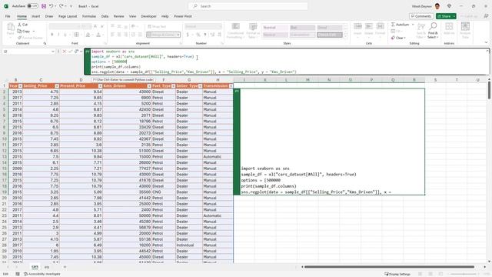The image size is (492, 277).
Task: Toggle Underline formatting
Action: [x=65, y=35]
